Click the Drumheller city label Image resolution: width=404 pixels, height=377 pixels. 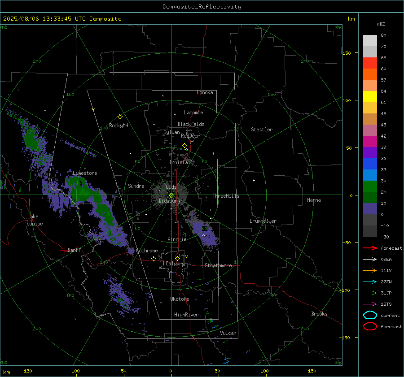pos(263,221)
